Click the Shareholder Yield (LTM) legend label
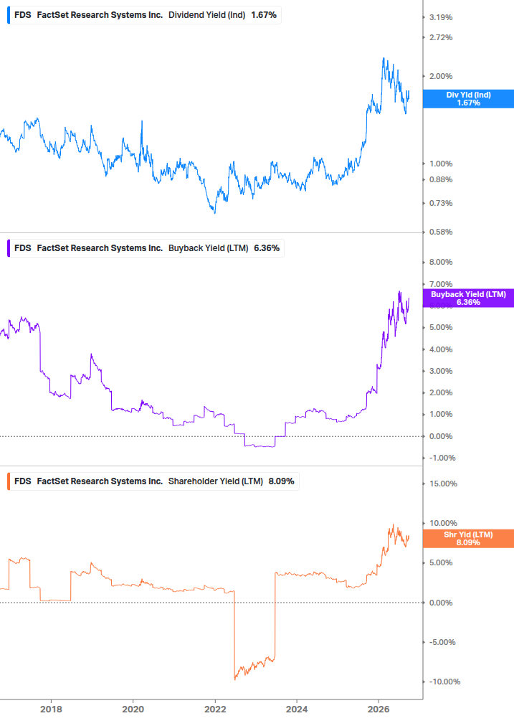Viewport: 514px width, 721px height. (x=216, y=481)
